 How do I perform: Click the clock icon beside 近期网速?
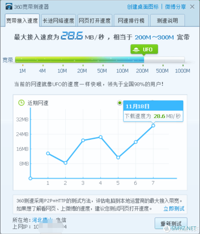click(21, 103)
